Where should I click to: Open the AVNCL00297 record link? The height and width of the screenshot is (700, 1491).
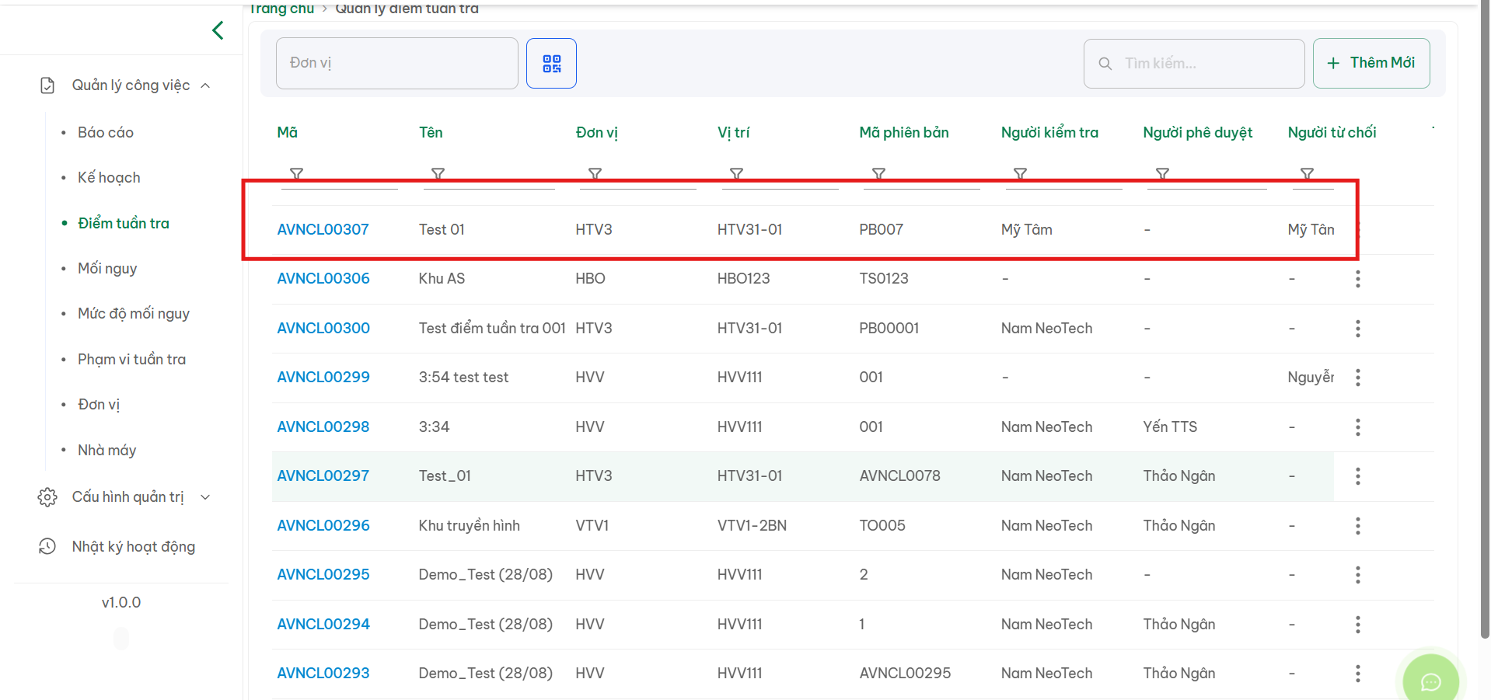tap(323, 476)
